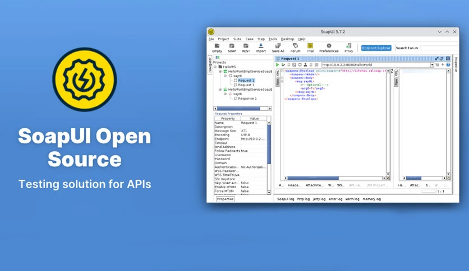Collapse the first sayHi operation node
Screen dimensions: 469x271
(225, 76)
